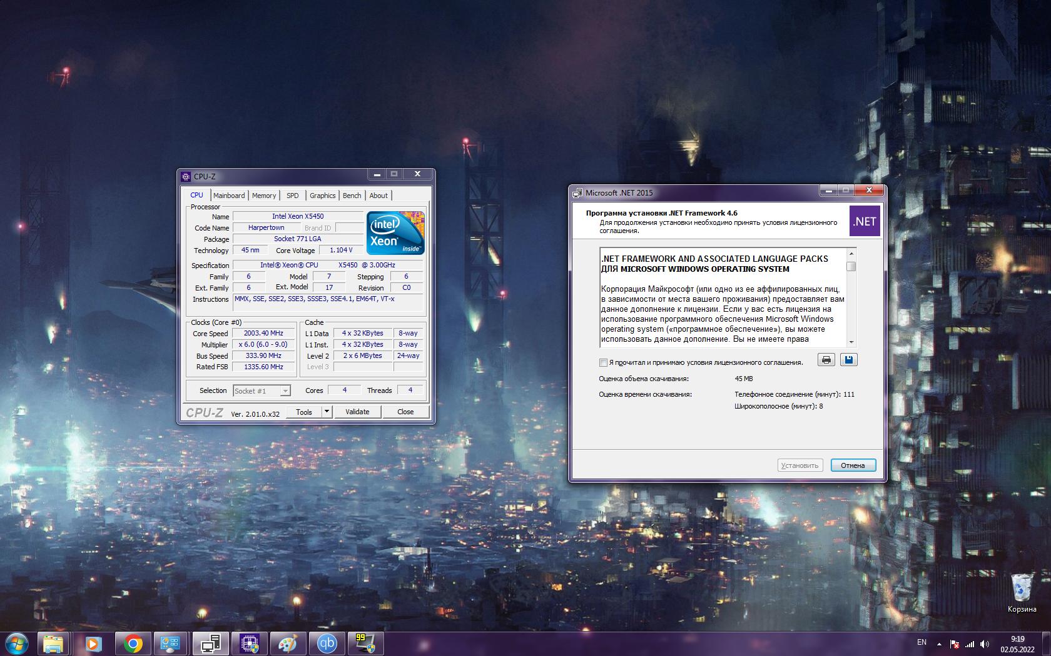Accept the license agreement checkbox
The image size is (1051, 656).
coord(603,362)
